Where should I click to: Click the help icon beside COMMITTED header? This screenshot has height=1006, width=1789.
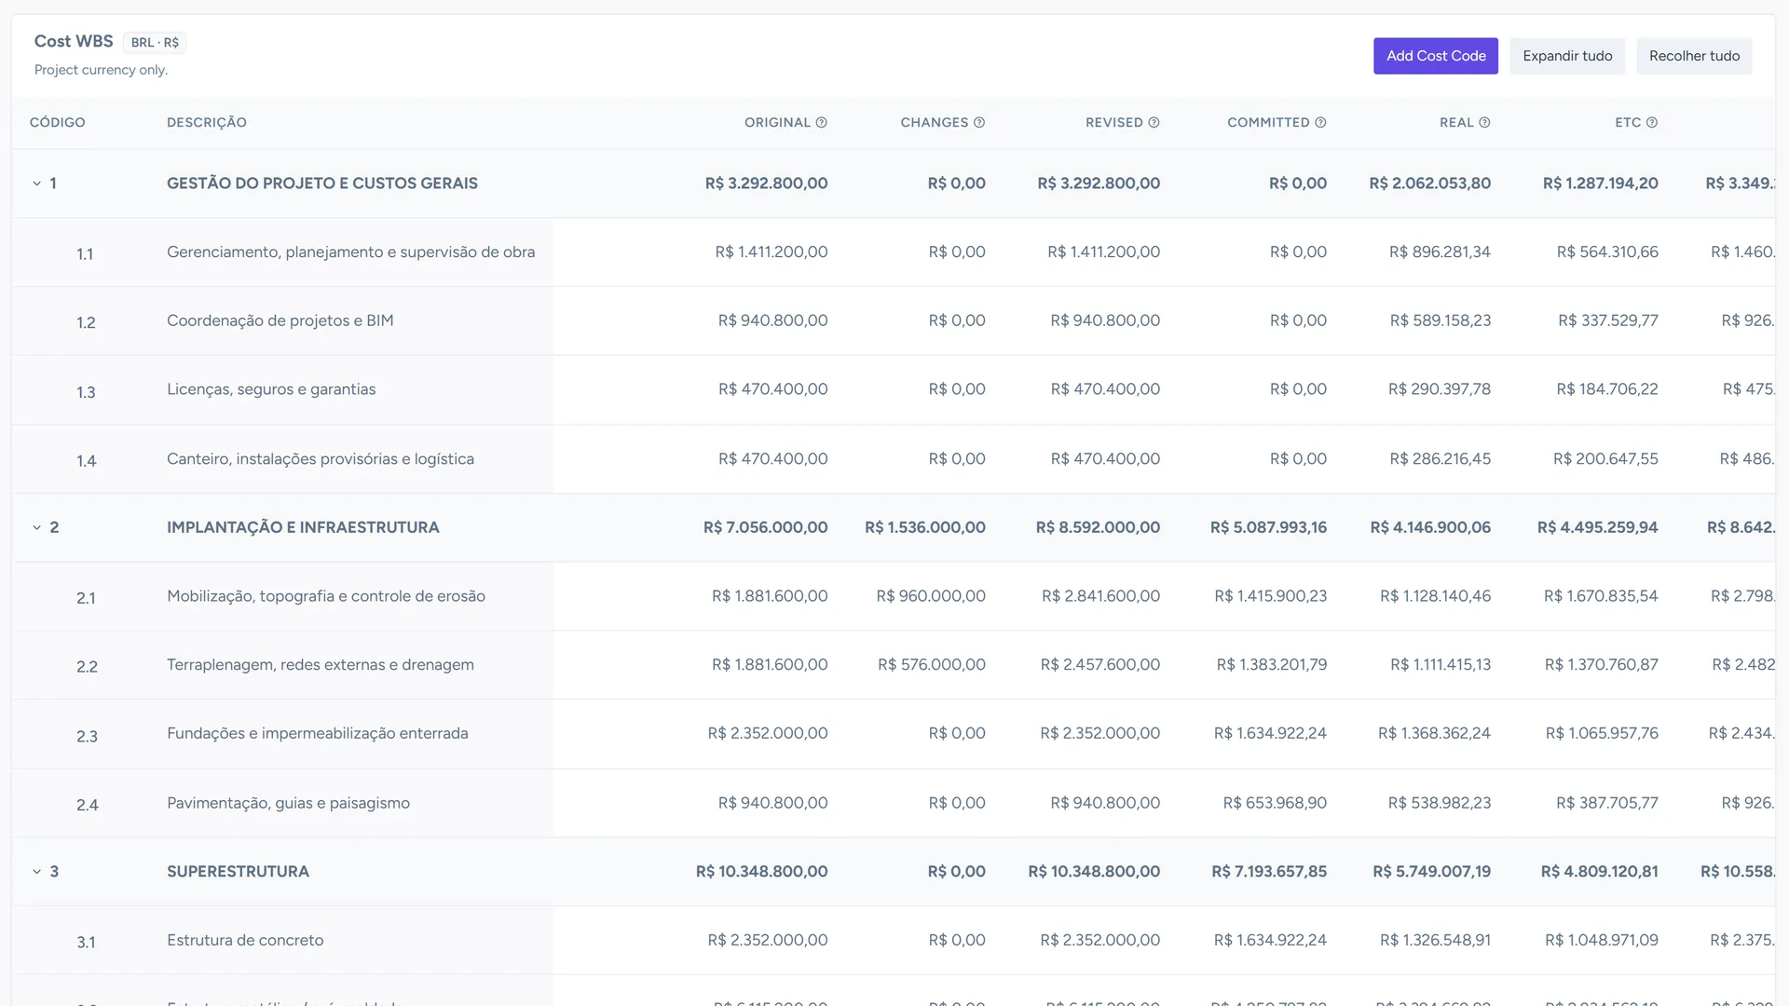tap(1320, 122)
